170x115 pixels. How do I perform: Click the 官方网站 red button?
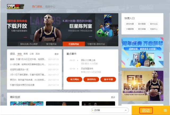[x=75, y=79]
